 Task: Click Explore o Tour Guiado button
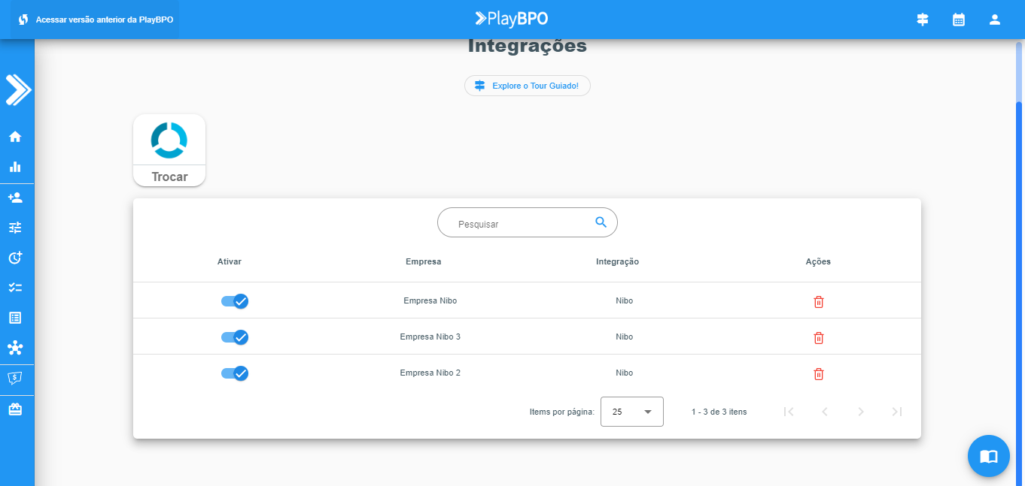click(528, 86)
